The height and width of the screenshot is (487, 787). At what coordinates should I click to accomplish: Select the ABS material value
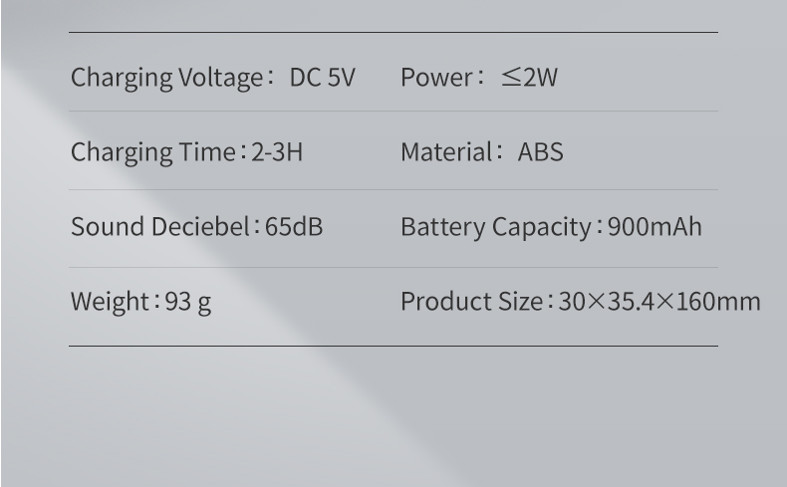click(x=540, y=153)
